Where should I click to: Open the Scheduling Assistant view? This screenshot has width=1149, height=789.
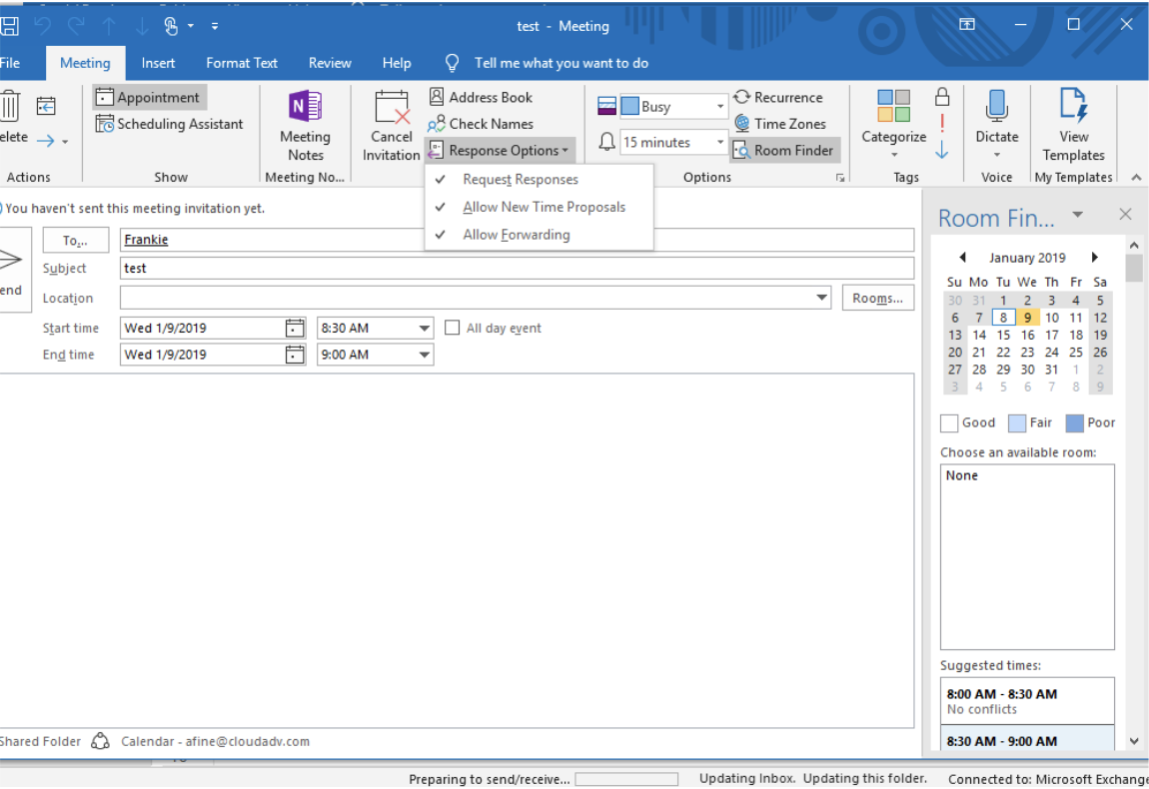point(170,124)
